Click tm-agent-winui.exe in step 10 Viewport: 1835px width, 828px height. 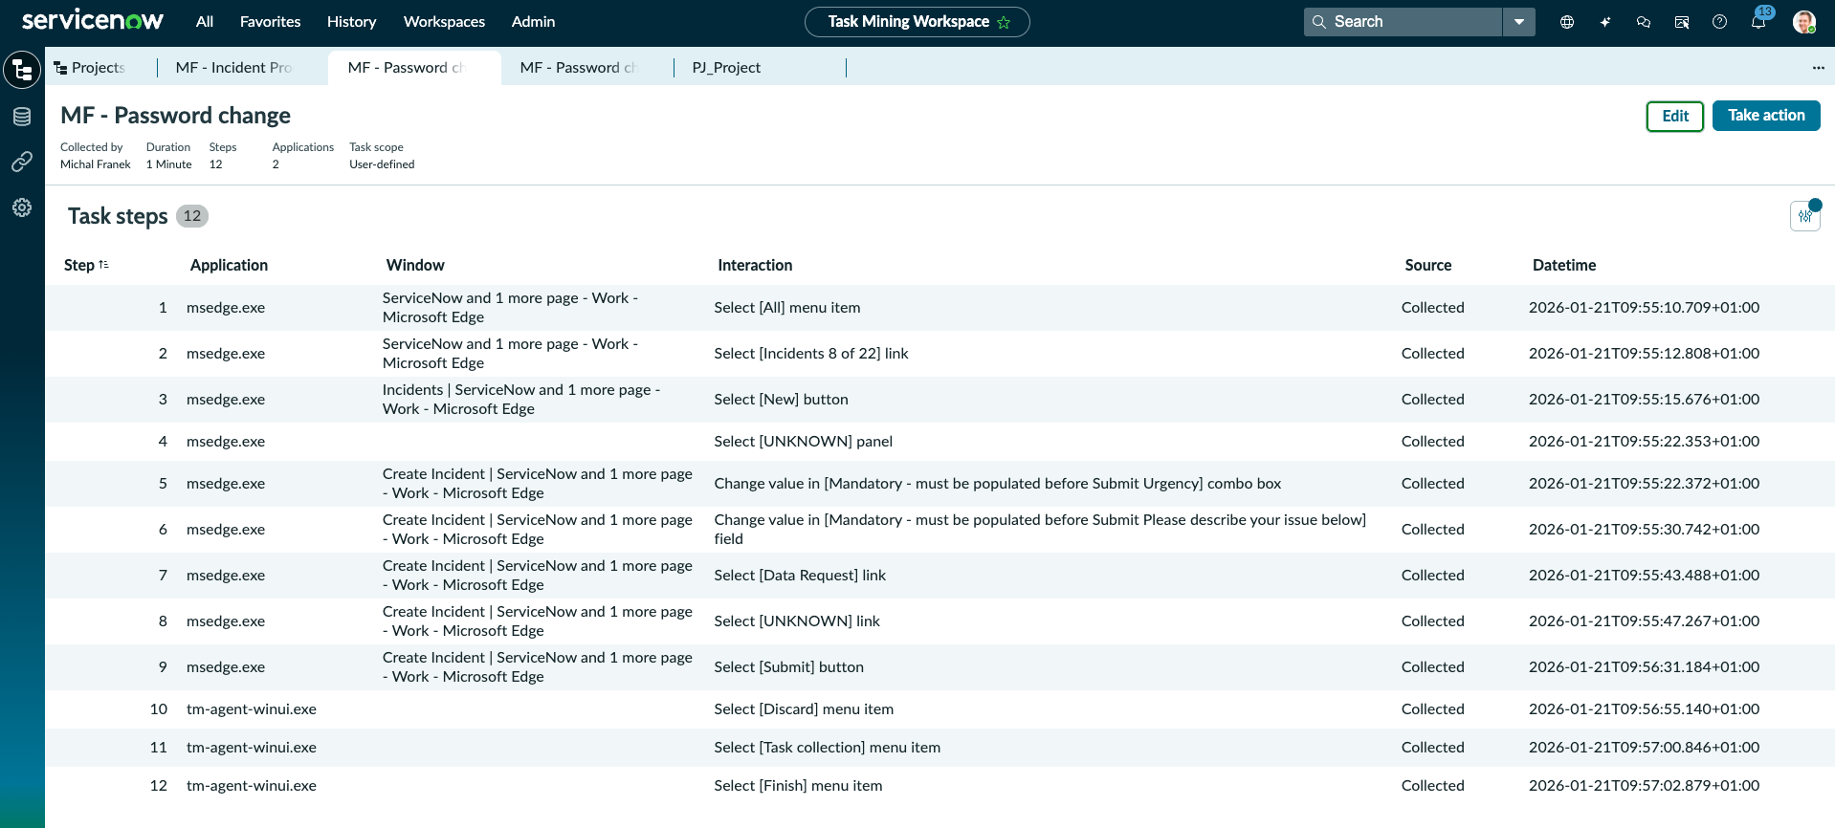[x=252, y=709]
